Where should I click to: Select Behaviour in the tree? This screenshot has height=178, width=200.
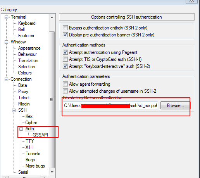[28, 54]
